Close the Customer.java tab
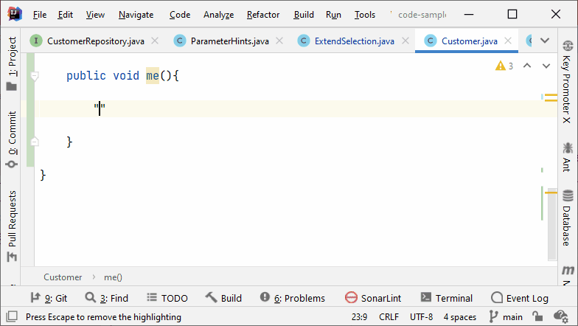This screenshot has width=578, height=326. coord(507,41)
